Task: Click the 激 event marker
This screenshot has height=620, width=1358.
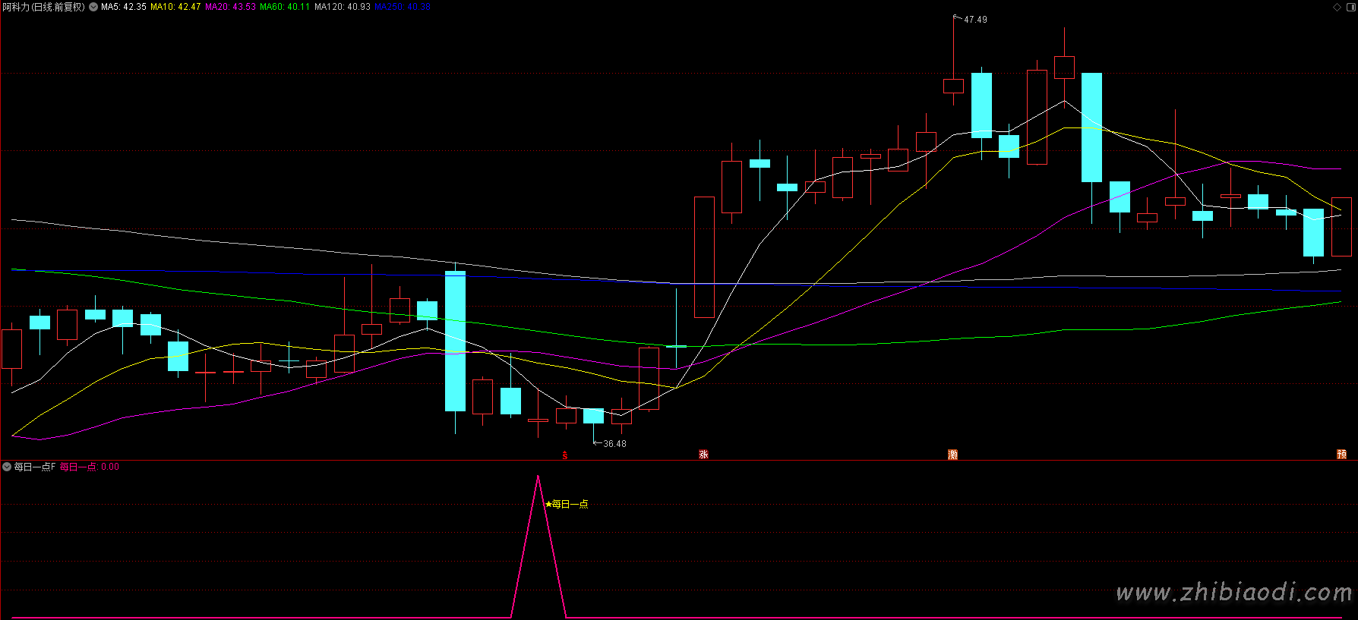Action: 952,455
